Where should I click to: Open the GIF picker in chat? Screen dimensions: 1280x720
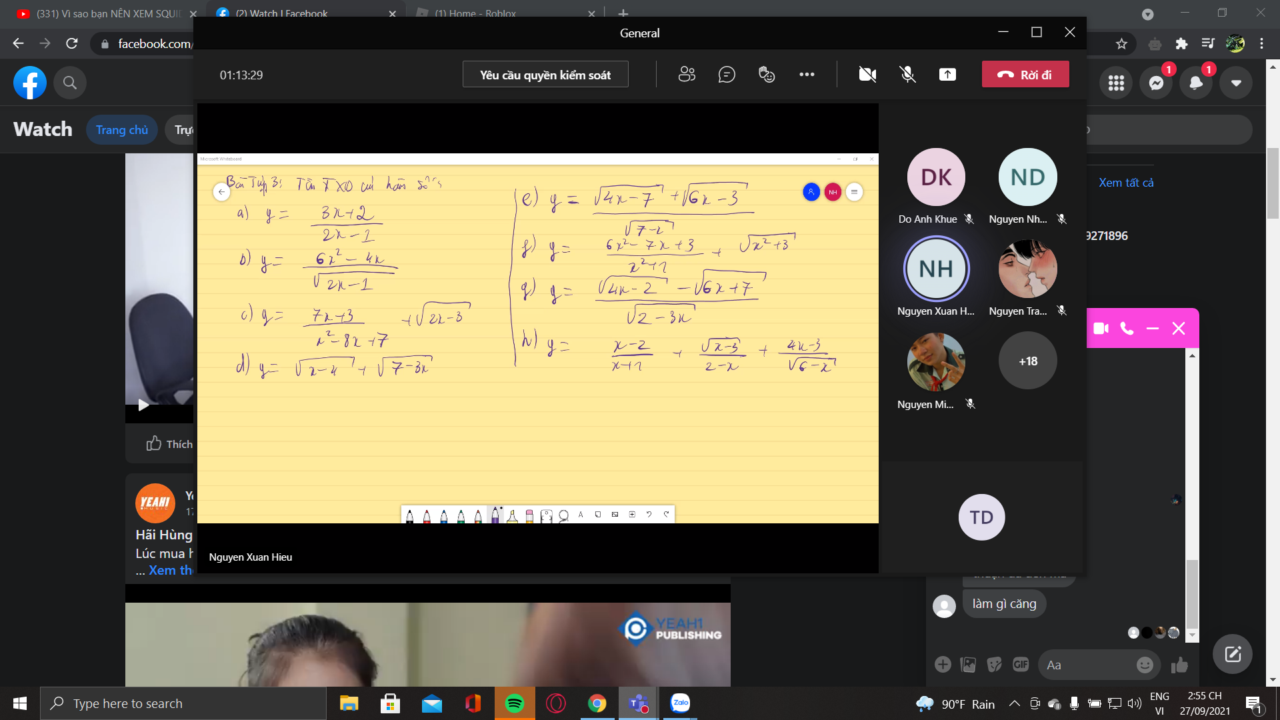pos(1021,664)
